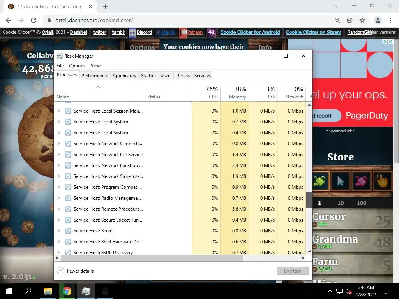The image size is (399, 299).
Task: Click the Task Manager vertical scrollbar thumb
Action: [309, 200]
